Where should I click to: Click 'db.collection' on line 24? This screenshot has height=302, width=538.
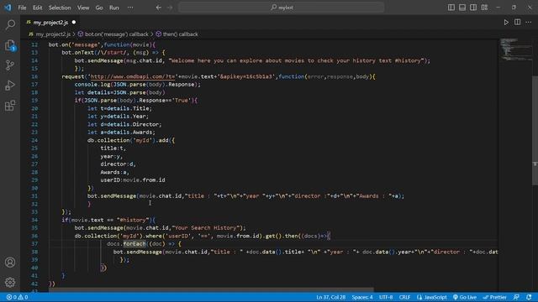click(108, 140)
